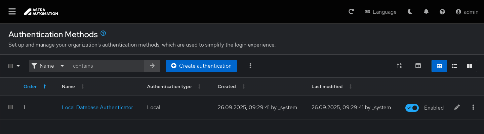The image size is (484, 134).
Task: Expand the bulk select dropdown arrow
Action: click(x=18, y=66)
